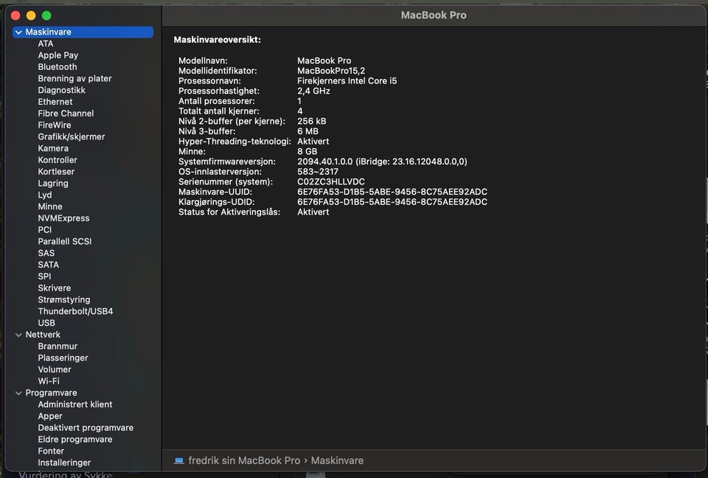The width and height of the screenshot is (708, 478).
Task: Click the Klargjørings-UDID value
Action: 392,202
